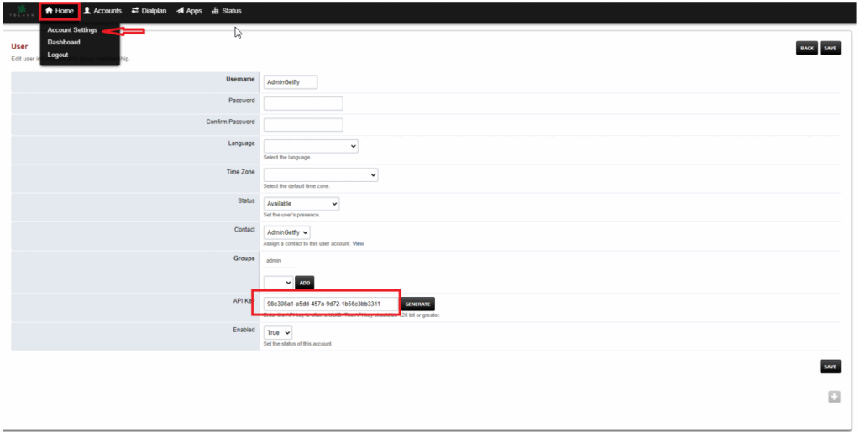Viewport: 860px width, 432px height.
Task: Click the plus icon at bottom right
Action: [x=834, y=397]
